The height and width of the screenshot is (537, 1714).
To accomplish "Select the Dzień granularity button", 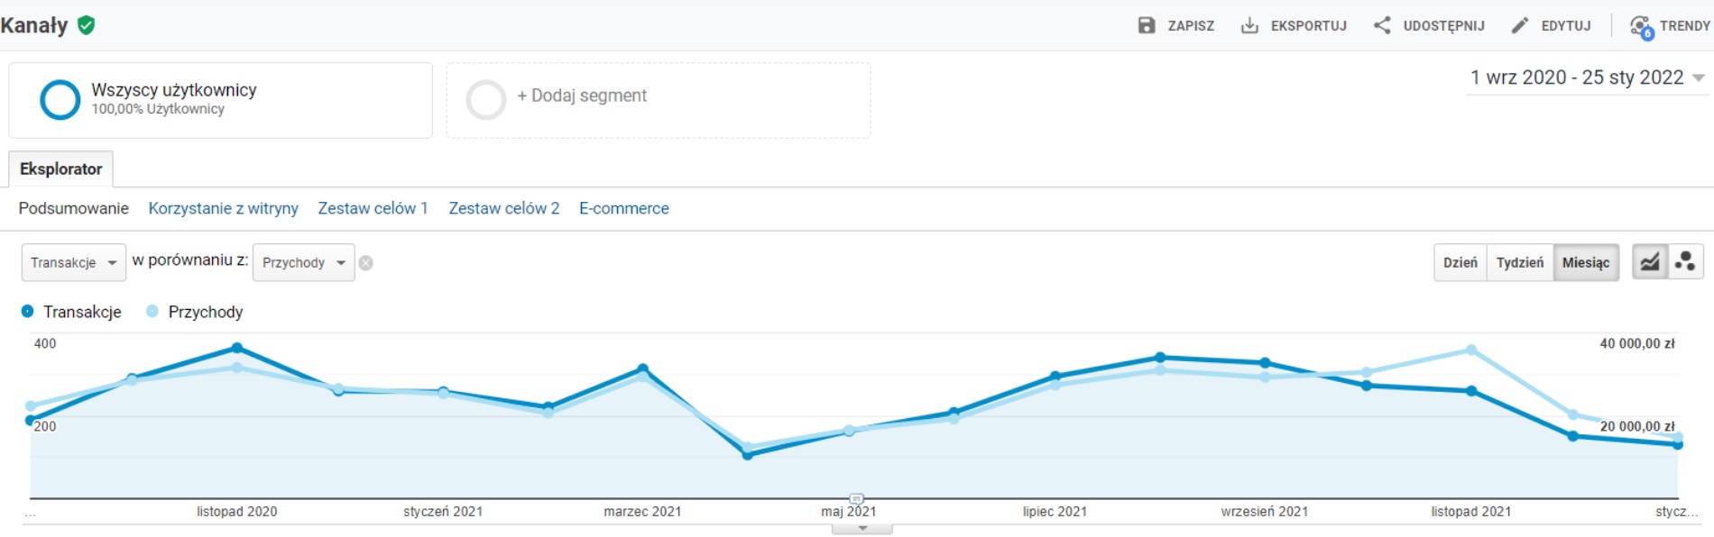I will point(1461,262).
